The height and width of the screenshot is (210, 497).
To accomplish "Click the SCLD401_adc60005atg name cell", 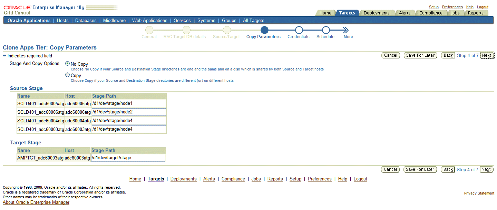I will pyautogui.click(x=41, y=103).
